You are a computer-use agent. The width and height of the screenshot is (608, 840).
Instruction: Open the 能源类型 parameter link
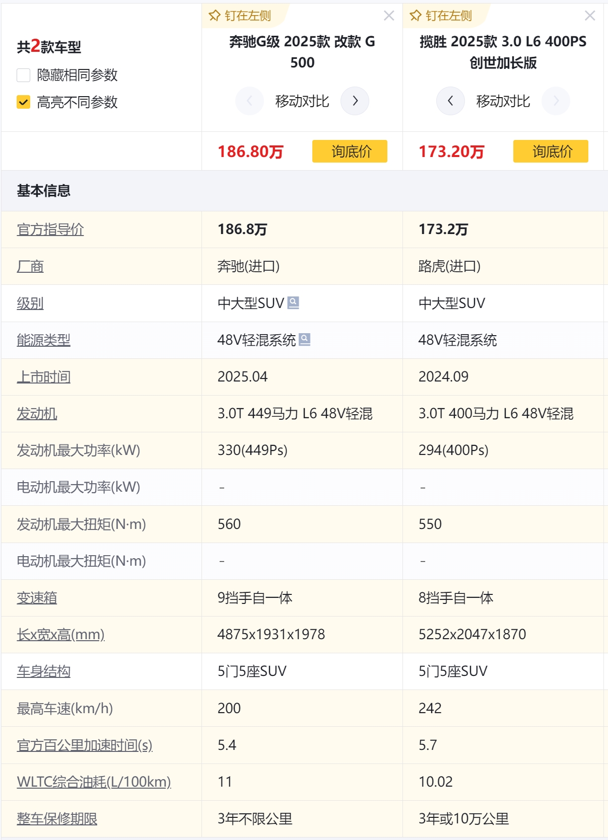pyautogui.click(x=44, y=340)
